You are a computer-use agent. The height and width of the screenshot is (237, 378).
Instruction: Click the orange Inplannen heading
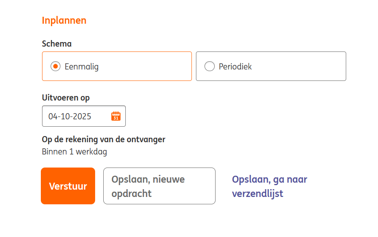tap(64, 20)
